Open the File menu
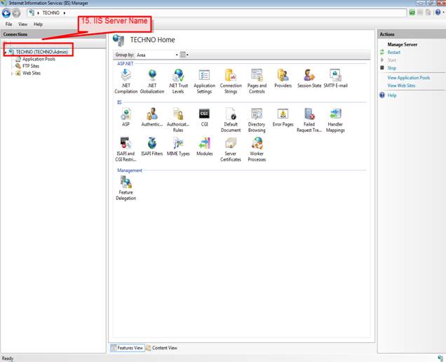The width and height of the screenshot is (446, 362). coord(9,24)
